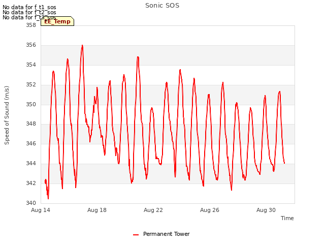Screen dimensions: 325x244
Task: Click the 350 y-axis tick label
Action: click(x=31, y=104)
